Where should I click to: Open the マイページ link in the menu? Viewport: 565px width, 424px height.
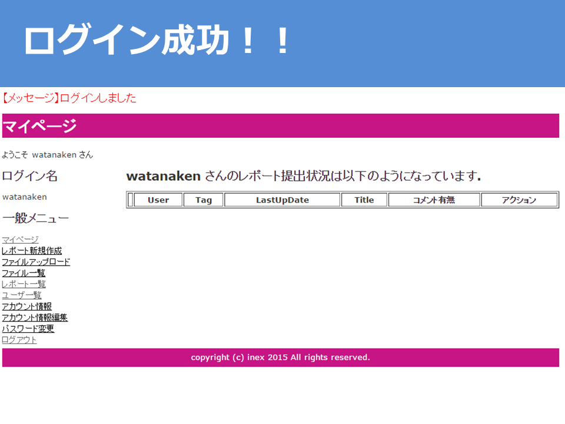point(20,240)
